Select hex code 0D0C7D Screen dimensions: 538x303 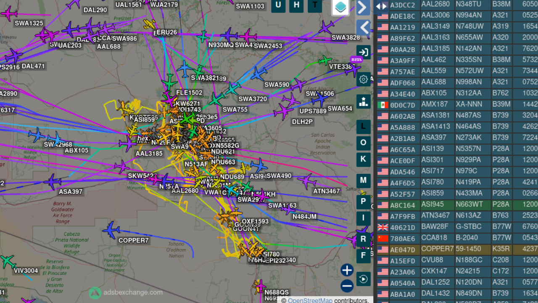pyautogui.click(x=403, y=105)
